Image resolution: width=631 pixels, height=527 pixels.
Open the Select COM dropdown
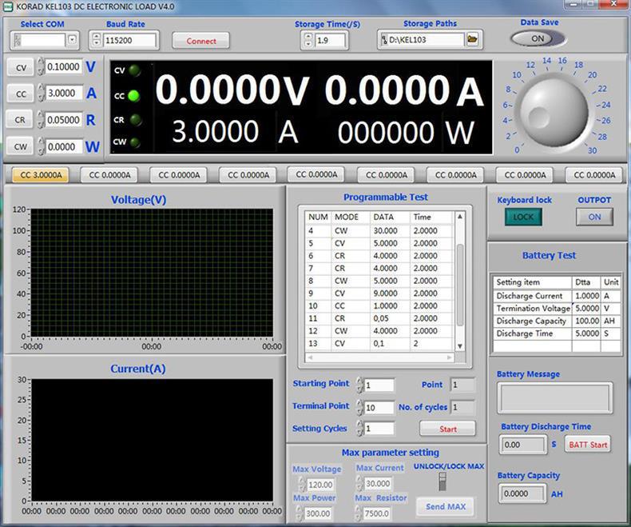73,39
